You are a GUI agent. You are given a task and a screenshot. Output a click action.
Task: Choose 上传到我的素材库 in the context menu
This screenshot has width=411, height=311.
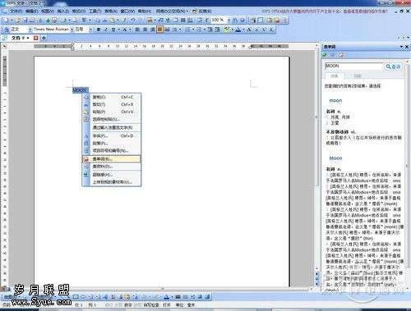(x=112, y=182)
